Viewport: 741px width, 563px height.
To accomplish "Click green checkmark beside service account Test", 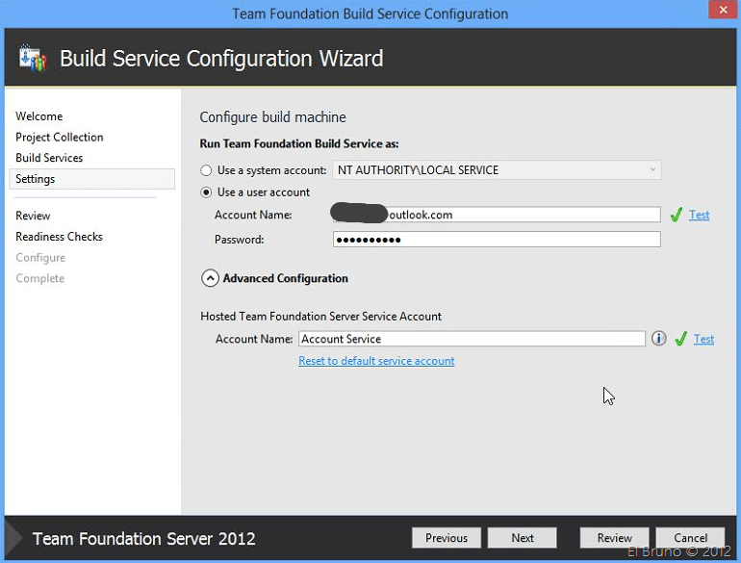I will [x=680, y=339].
